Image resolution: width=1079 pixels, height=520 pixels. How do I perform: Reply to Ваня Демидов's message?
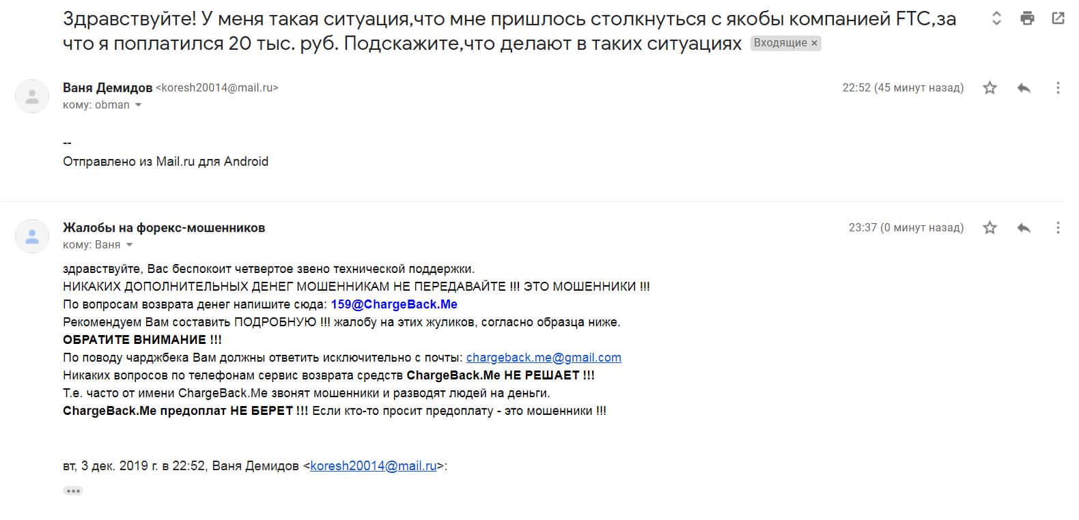point(1024,88)
